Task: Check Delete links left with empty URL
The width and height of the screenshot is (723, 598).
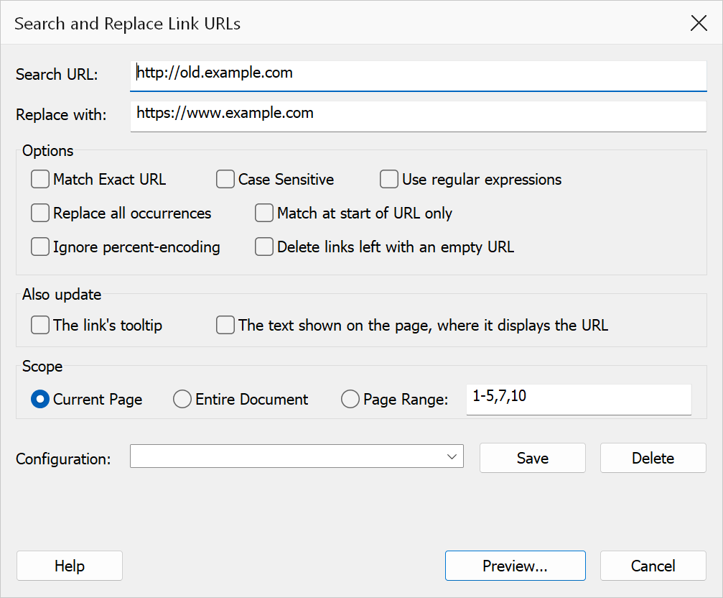Action: [x=263, y=247]
